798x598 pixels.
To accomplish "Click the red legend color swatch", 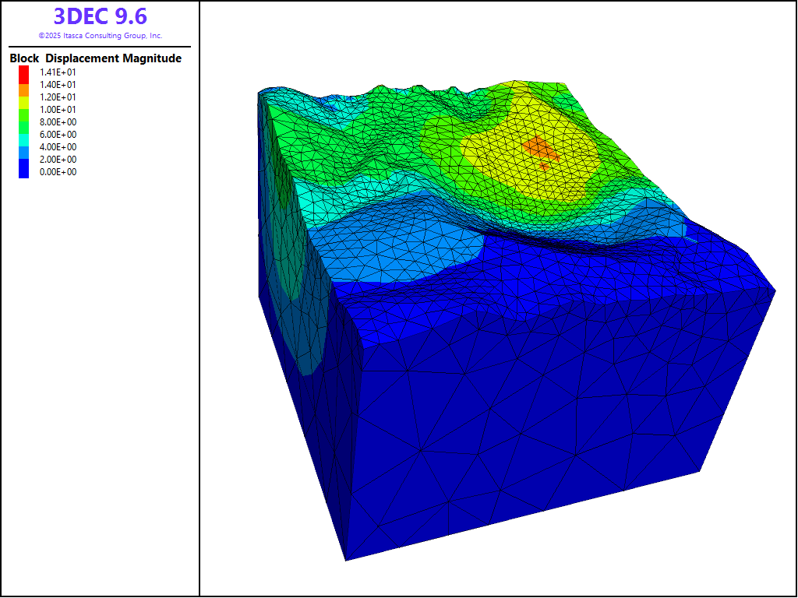I will (x=24, y=72).
